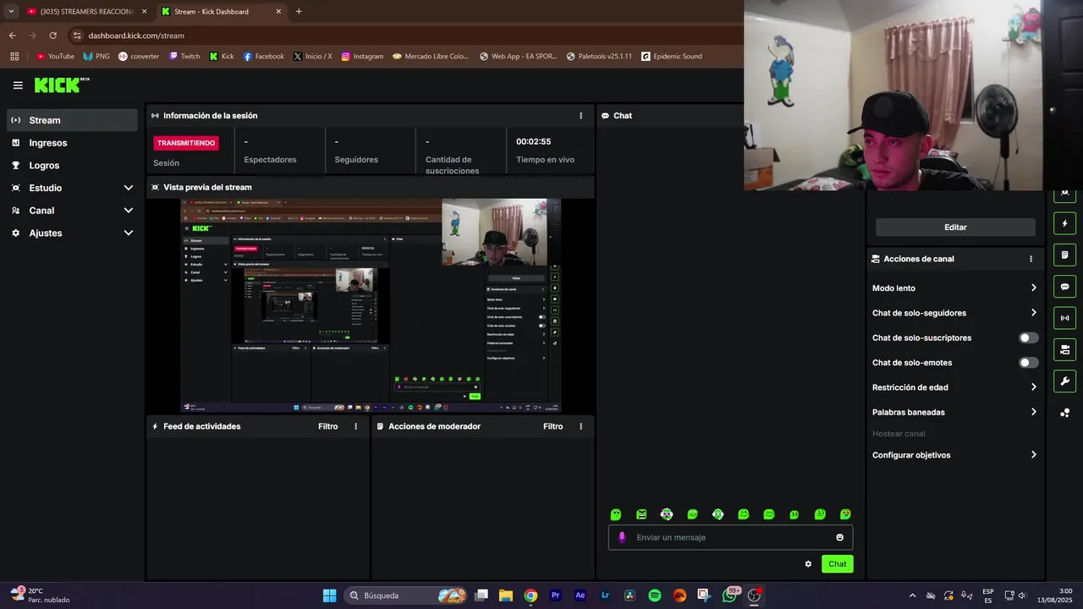Click the Windows taskbar Búsqueda search box
This screenshot has width=1083, height=609.
click(x=406, y=595)
